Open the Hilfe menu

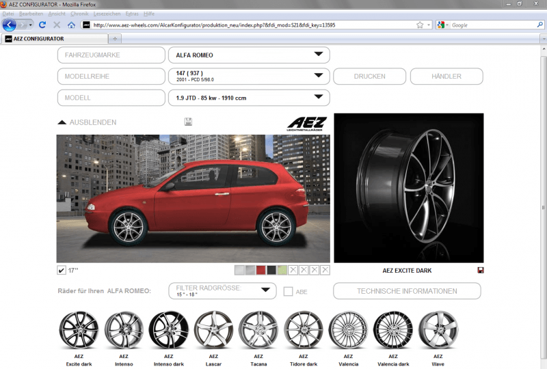[x=149, y=14]
